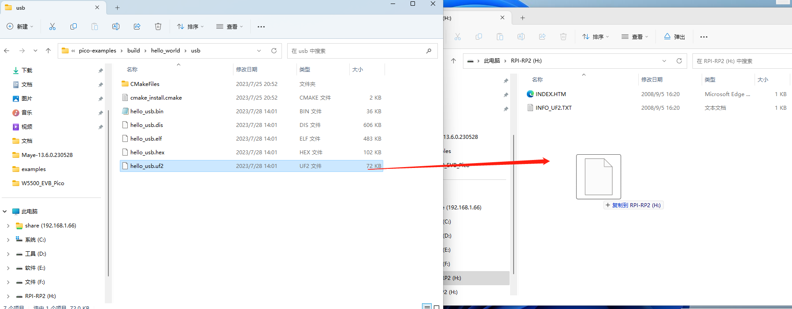Click the Share icon in usb toolbar
Viewport: 792px width, 309px height.
(137, 27)
